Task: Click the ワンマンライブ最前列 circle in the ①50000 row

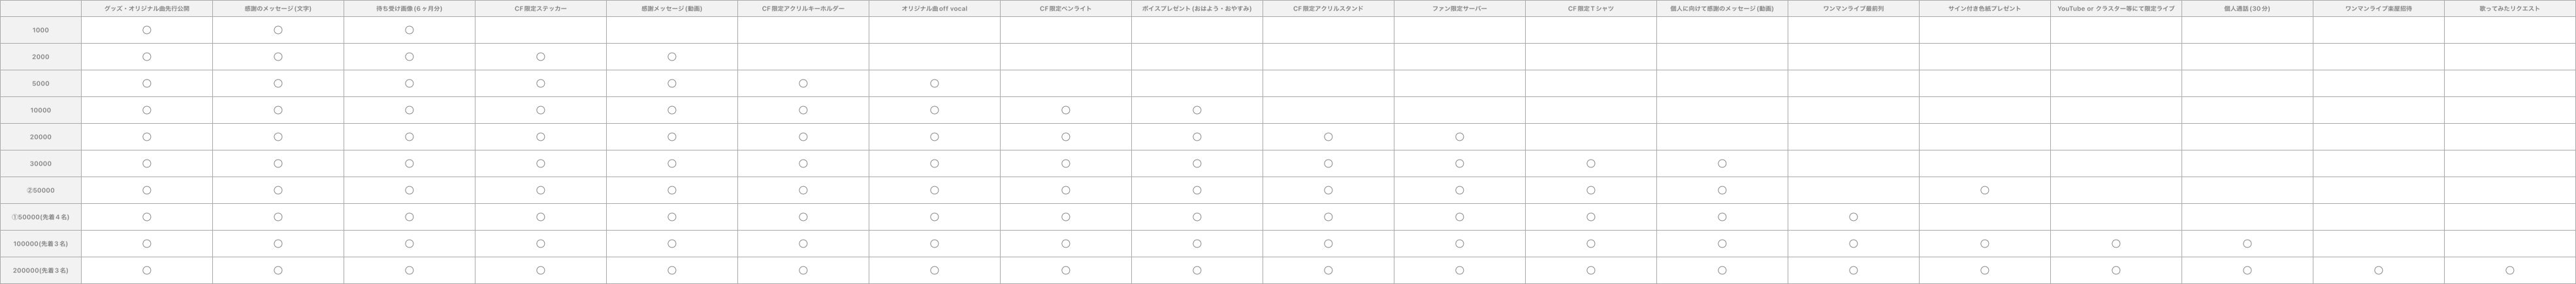Action: (1853, 218)
